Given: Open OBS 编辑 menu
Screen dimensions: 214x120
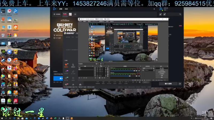Looking at the screenshot, I should (85, 22).
